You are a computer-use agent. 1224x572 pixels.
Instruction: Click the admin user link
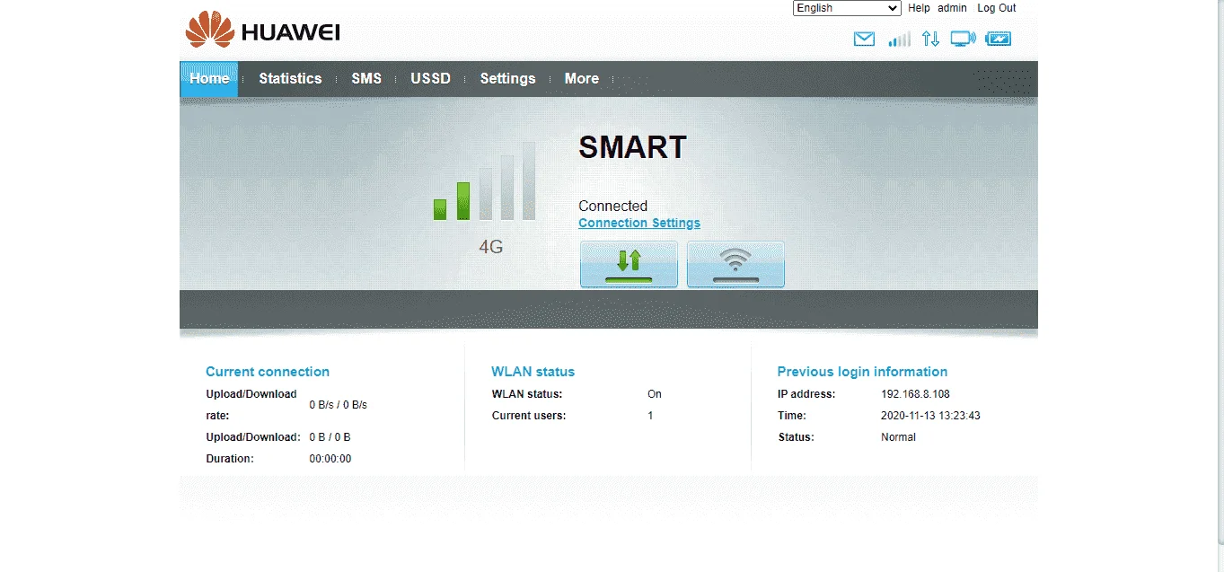tap(952, 8)
